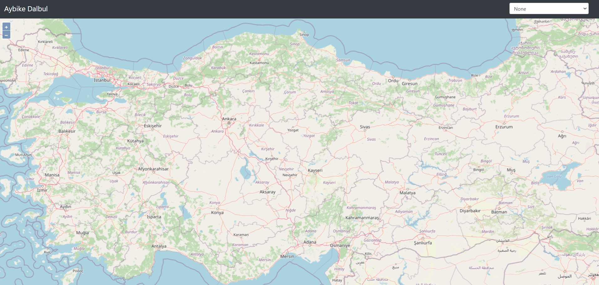The image size is (599, 285).
Task: Open the None dropdown selector
Action: [x=549, y=9]
